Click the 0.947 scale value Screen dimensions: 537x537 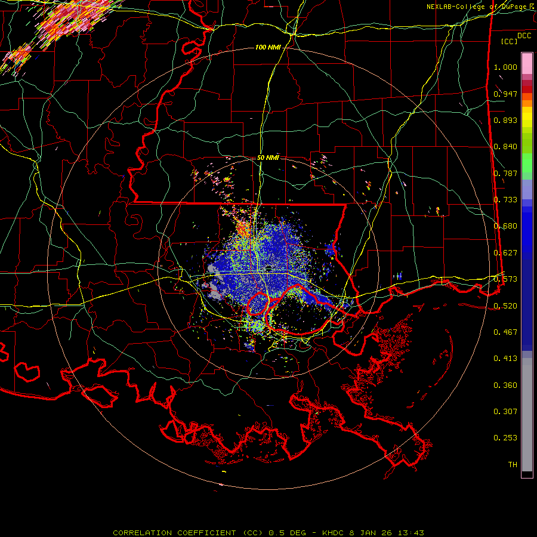(x=505, y=94)
